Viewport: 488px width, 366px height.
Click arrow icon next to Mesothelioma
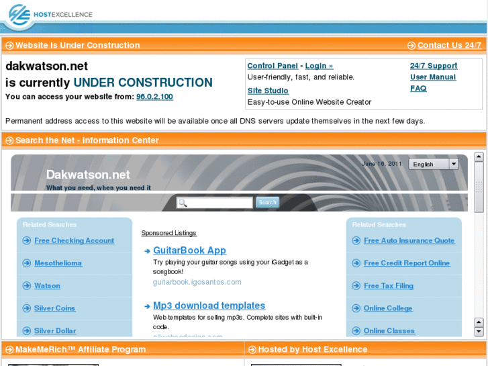point(27,263)
